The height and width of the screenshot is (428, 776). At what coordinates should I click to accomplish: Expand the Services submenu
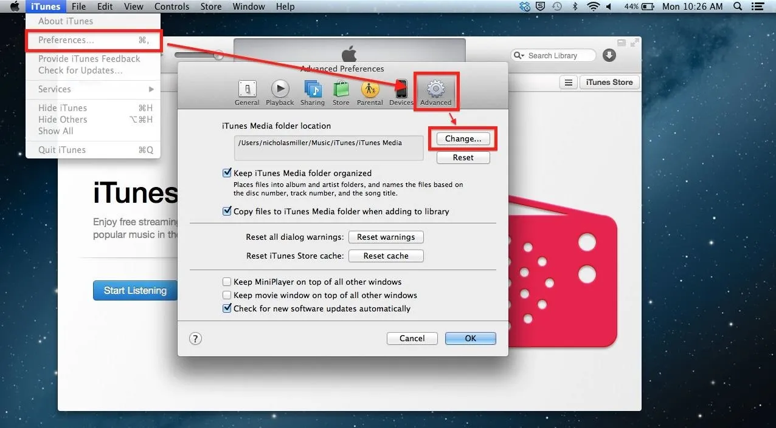click(93, 89)
